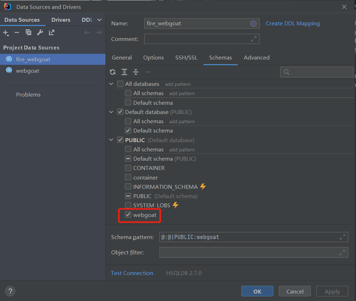Open the Advanced tab
This screenshot has width=356, height=301.
(257, 58)
